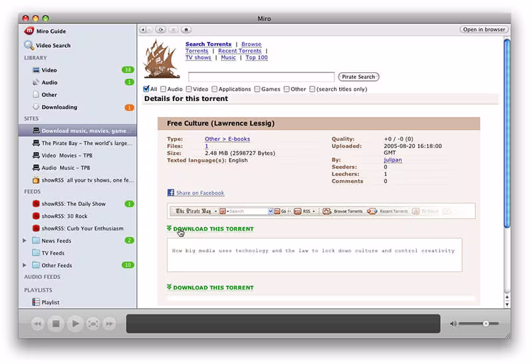The height and width of the screenshot is (364, 532).
Task: Toggle fullscreen playback button
Action: (93, 323)
